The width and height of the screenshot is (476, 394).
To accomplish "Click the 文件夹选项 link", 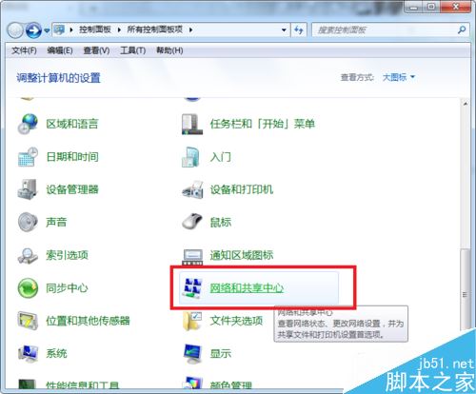I will 236,321.
